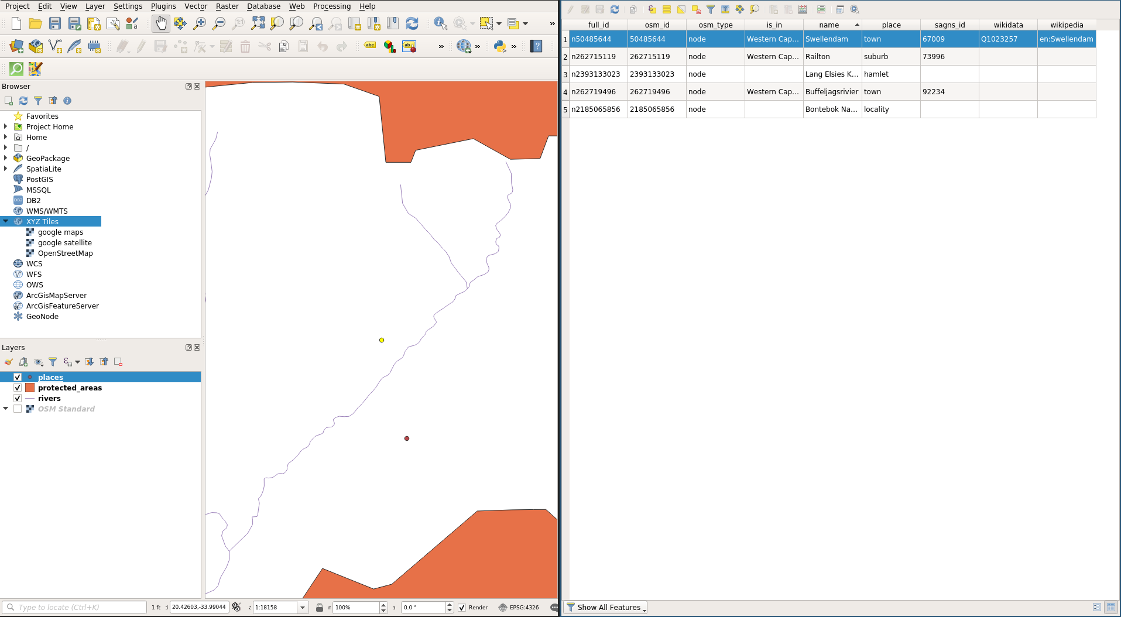Activate the Identify Features tool
This screenshot has height=617, width=1121.
click(x=441, y=23)
